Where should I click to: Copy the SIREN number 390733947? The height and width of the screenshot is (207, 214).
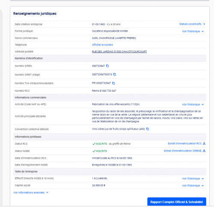pos(107,66)
